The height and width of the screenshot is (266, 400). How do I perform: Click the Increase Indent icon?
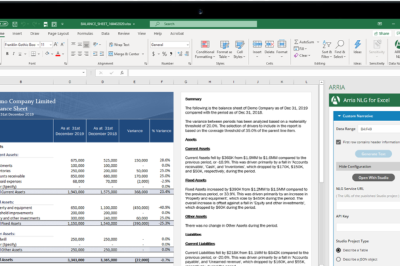coord(101,54)
